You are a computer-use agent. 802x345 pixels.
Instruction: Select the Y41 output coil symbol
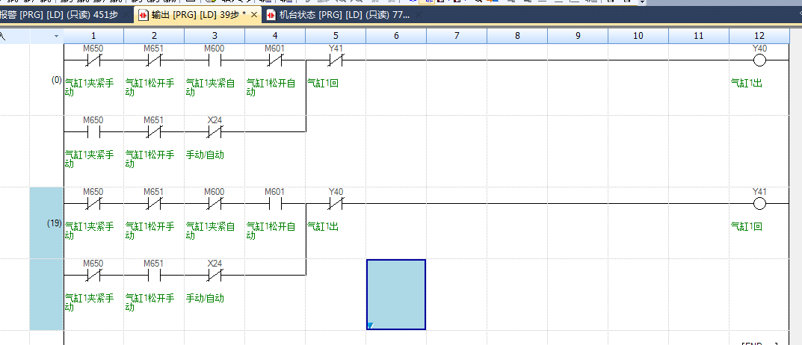pyautogui.click(x=759, y=203)
